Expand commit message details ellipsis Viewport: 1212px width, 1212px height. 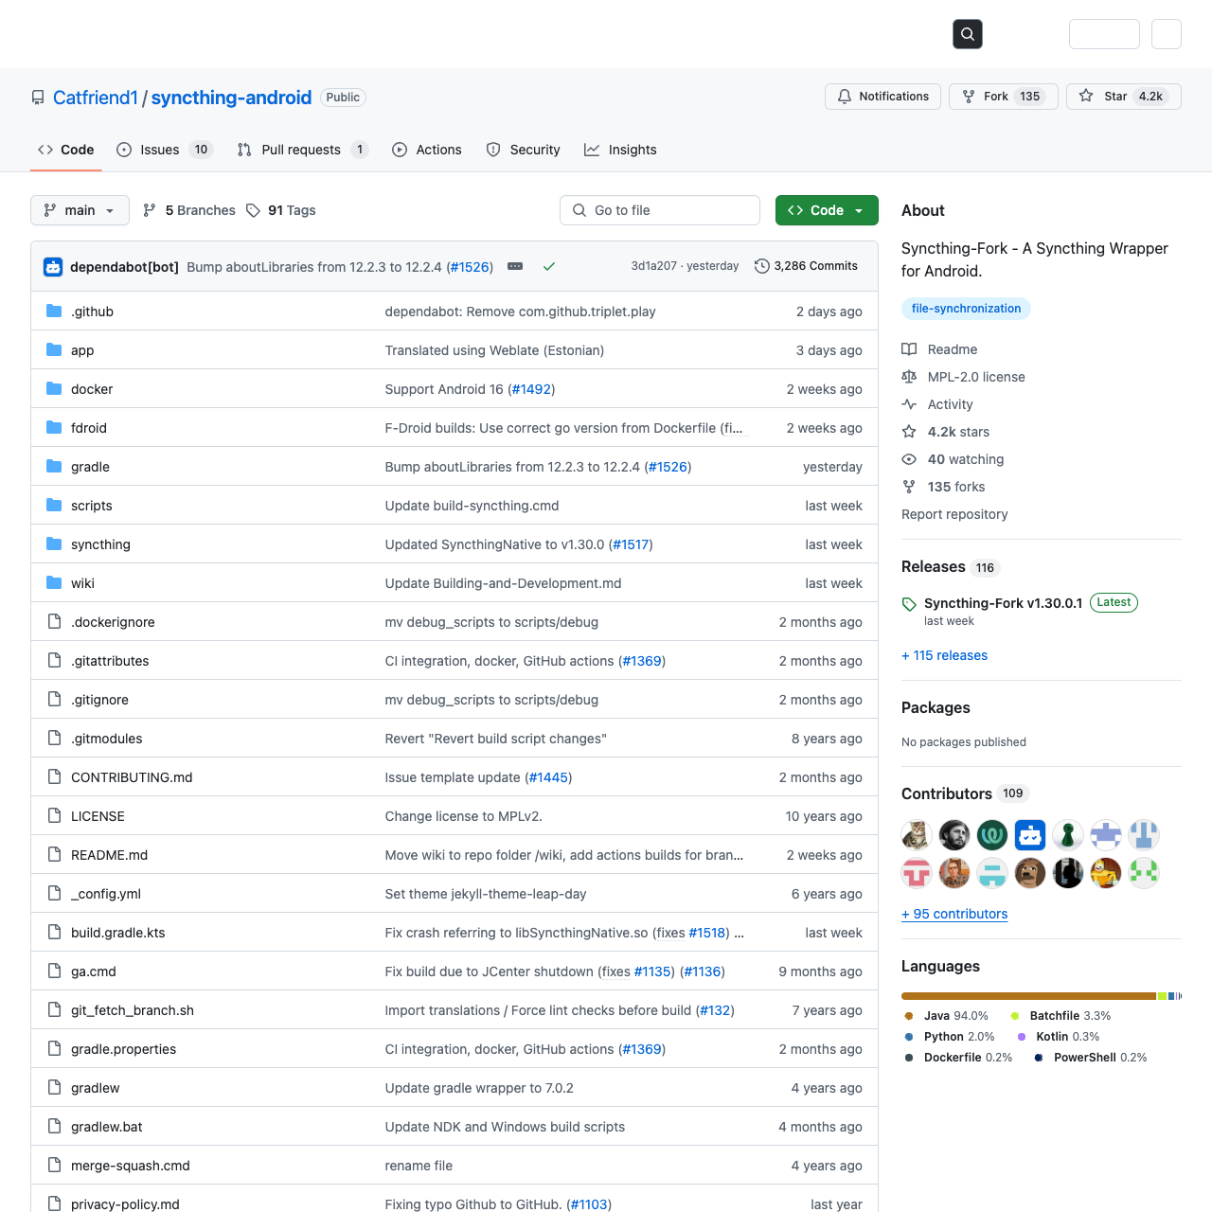tap(515, 267)
